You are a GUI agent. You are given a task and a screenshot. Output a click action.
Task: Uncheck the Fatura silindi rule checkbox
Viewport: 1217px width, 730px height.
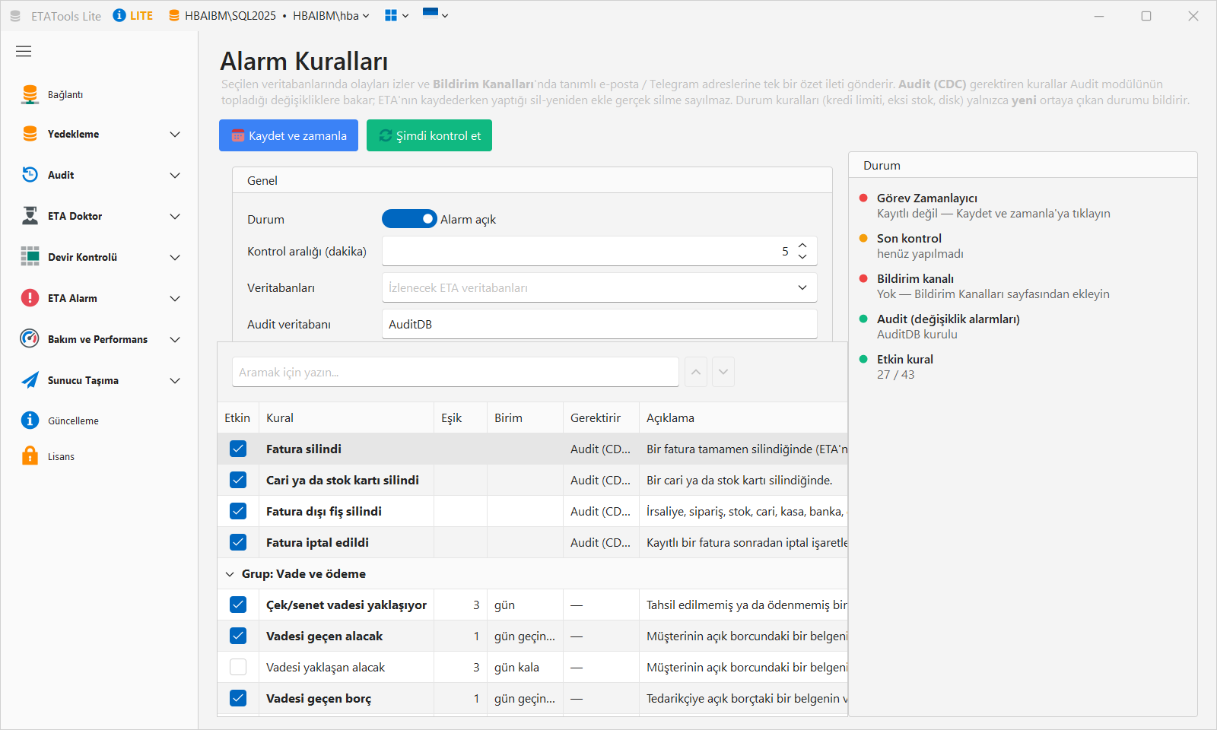click(x=238, y=449)
